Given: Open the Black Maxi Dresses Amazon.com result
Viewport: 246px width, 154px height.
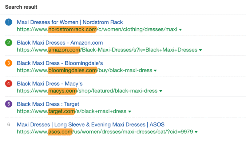Looking at the screenshot, I should [x=60, y=43].
